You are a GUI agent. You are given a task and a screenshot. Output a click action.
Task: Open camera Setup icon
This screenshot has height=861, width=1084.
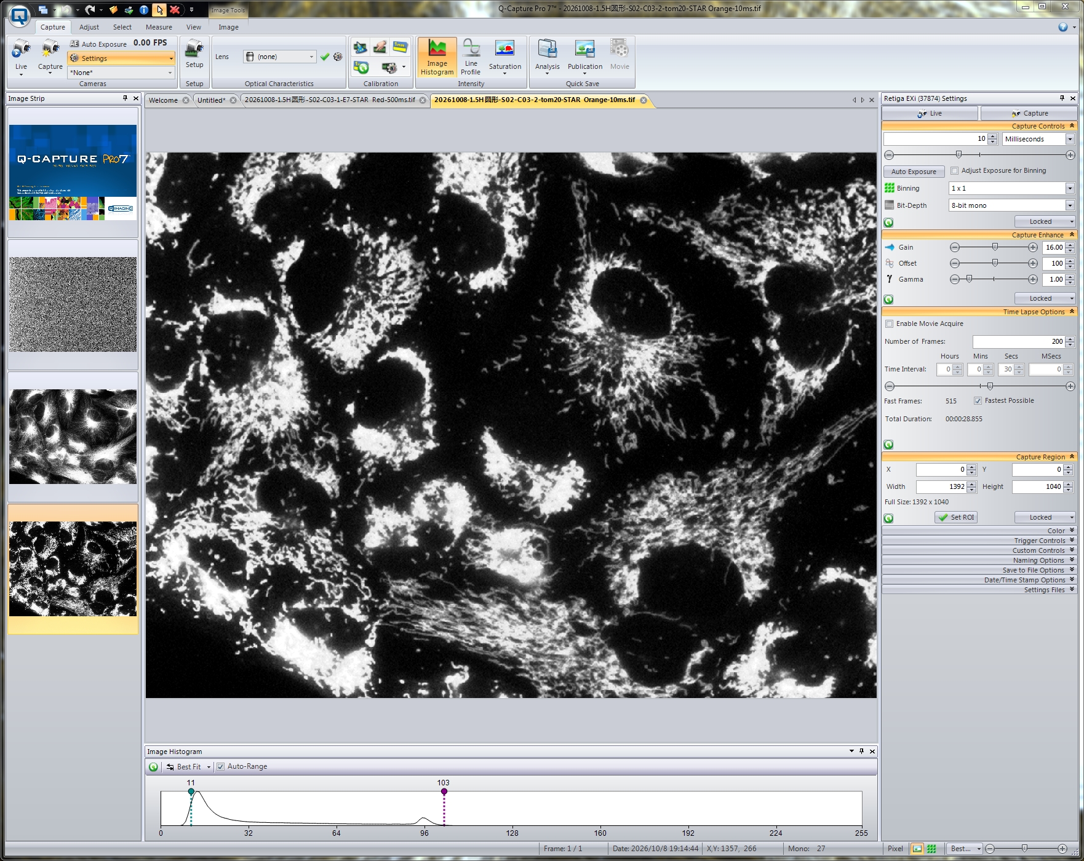coord(194,54)
